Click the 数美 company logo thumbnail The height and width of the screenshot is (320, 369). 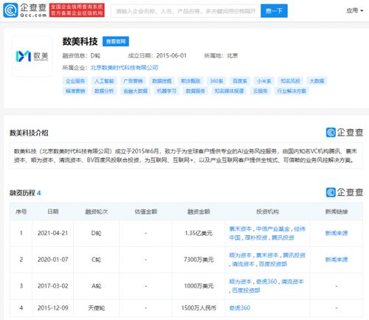32,56
